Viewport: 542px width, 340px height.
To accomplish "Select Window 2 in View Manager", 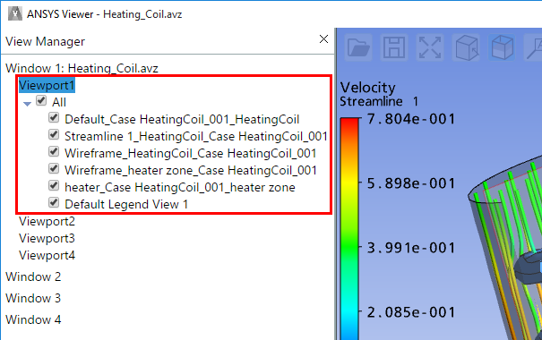I will pyautogui.click(x=33, y=276).
